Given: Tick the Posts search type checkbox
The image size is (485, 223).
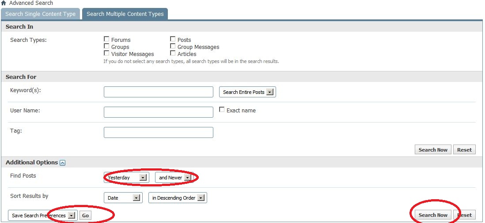Looking at the screenshot, I should click(173, 39).
